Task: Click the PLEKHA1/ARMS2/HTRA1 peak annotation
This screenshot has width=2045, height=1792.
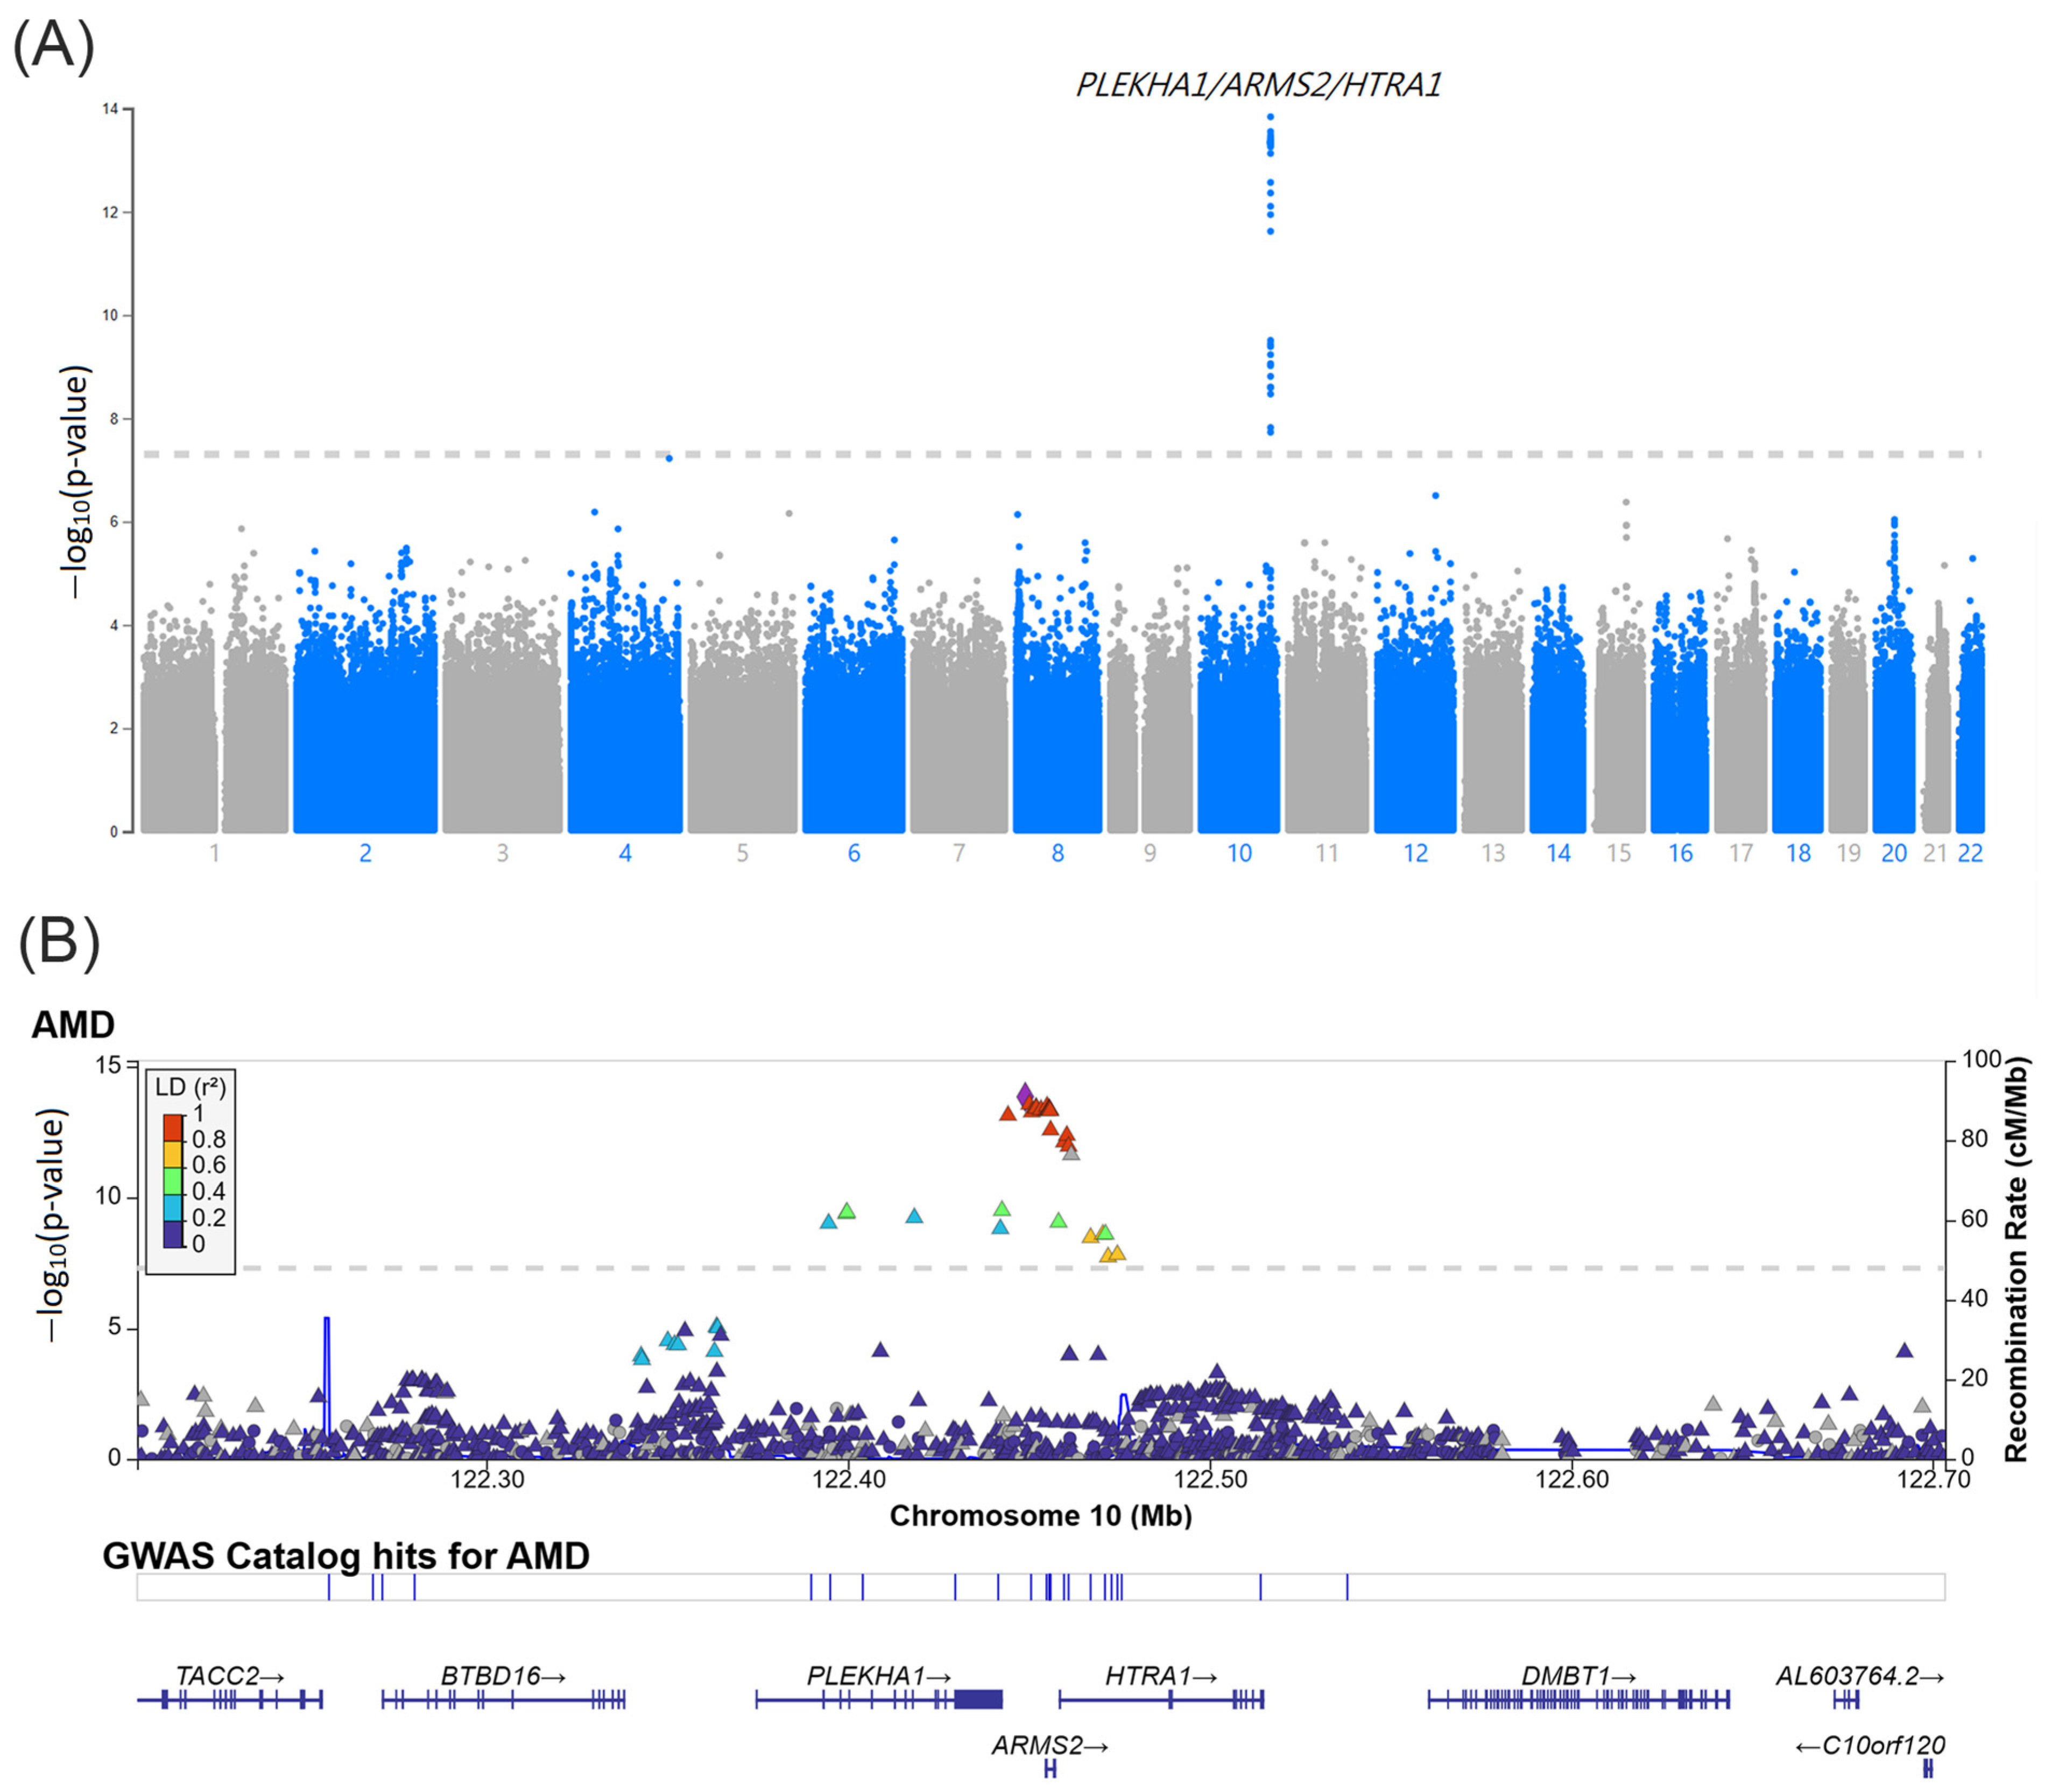Action: [x=1258, y=86]
